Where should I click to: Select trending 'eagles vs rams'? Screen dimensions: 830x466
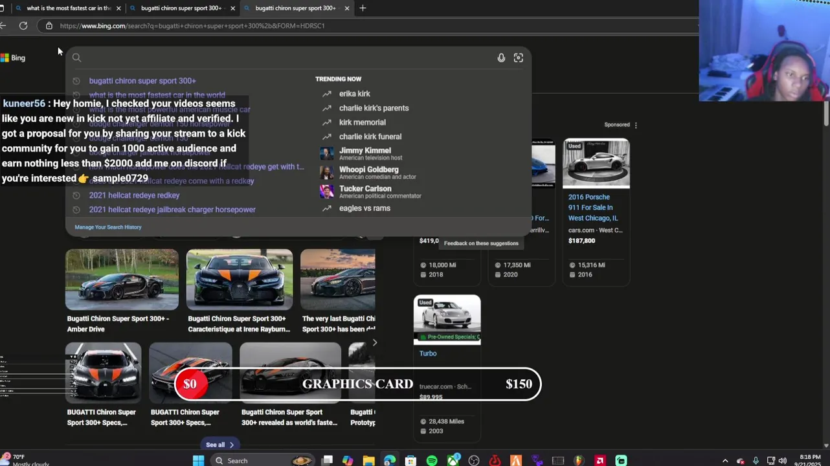(365, 208)
